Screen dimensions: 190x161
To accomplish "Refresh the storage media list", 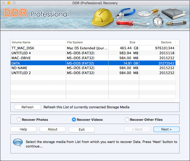I will [x=28, y=107].
